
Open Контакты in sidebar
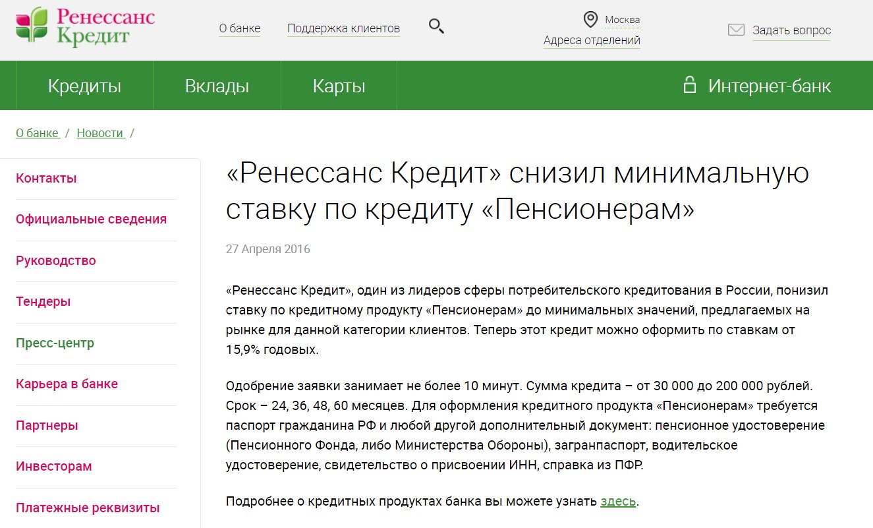(x=46, y=178)
